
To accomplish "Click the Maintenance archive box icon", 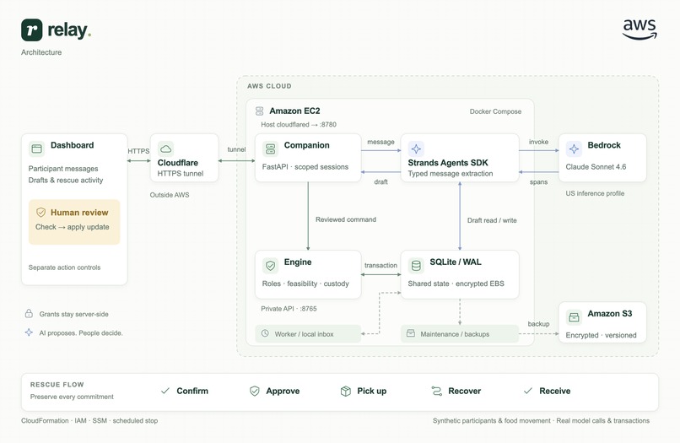I will pos(411,333).
